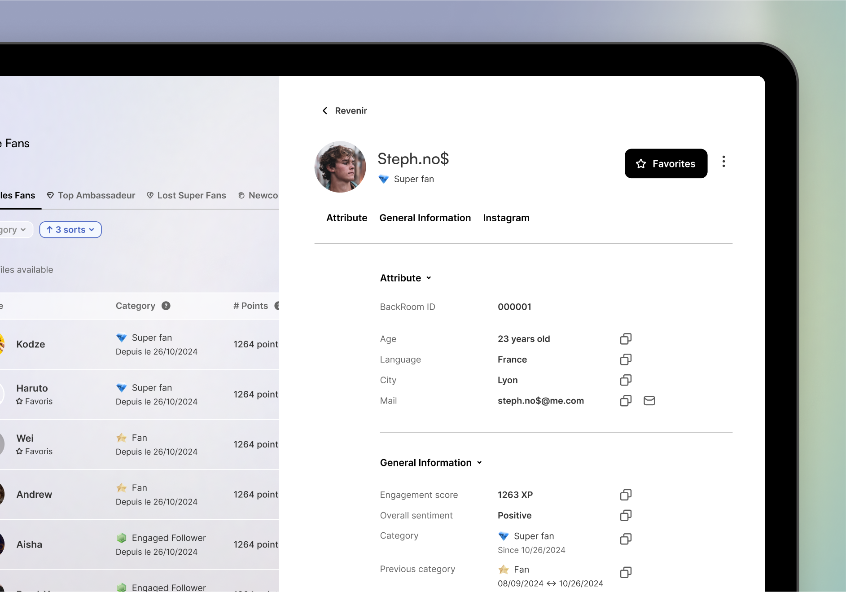Open Steph.no$ profile photo
This screenshot has width=846, height=592.
pyautogui.click(x=340, y=167)
